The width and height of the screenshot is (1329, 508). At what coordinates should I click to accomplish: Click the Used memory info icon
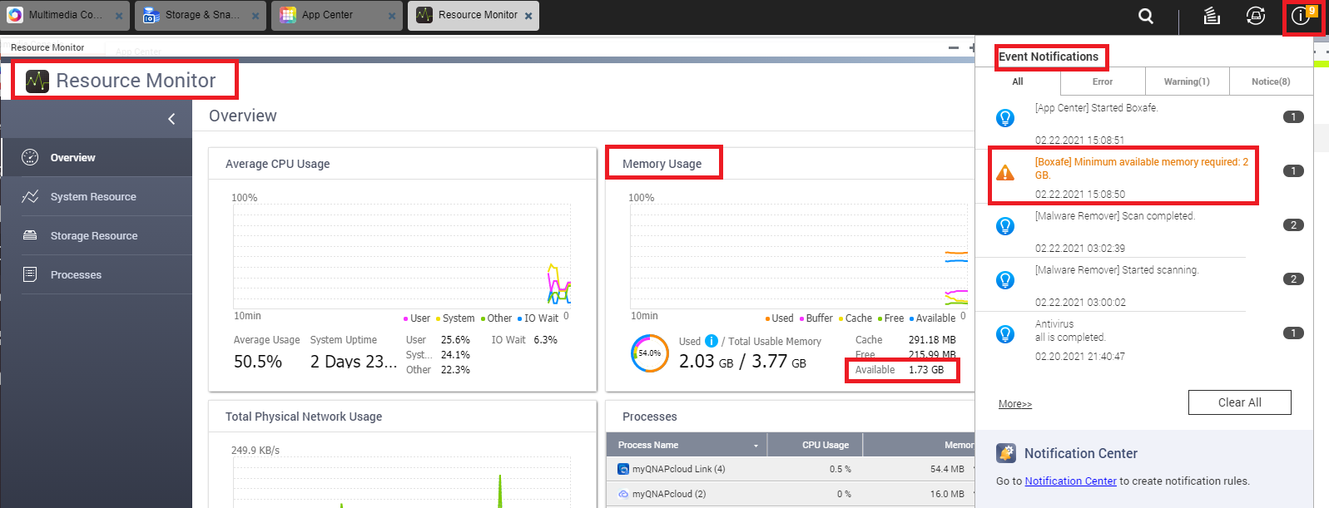tap(712, 341)
